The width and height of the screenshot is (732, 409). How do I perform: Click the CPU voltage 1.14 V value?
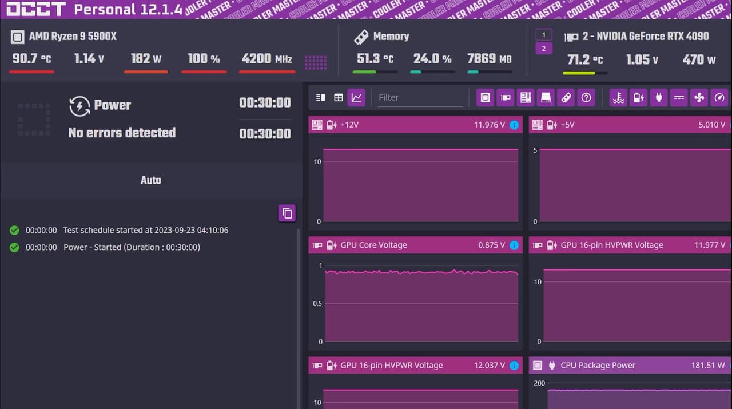pos(89,58)
